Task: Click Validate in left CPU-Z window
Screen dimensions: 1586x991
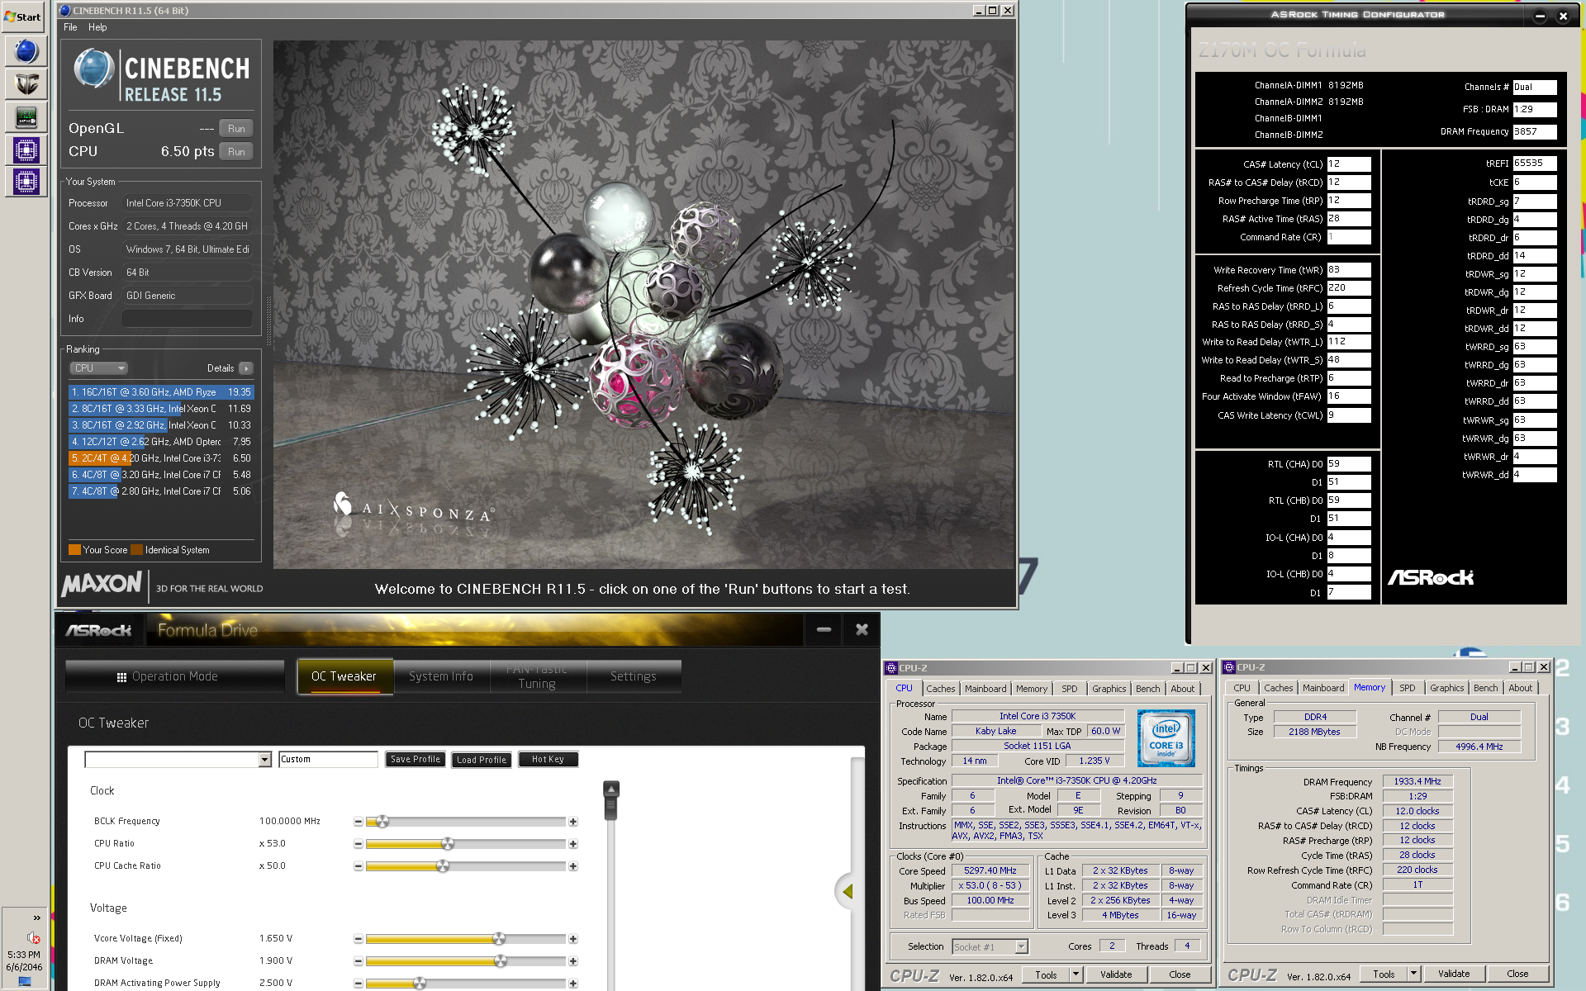Action: [x=1116, y=974]
